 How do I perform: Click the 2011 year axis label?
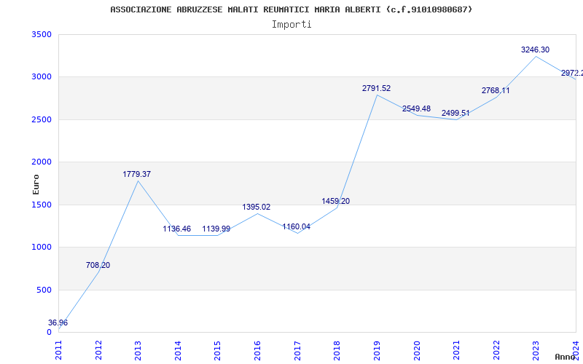[58, 350]
